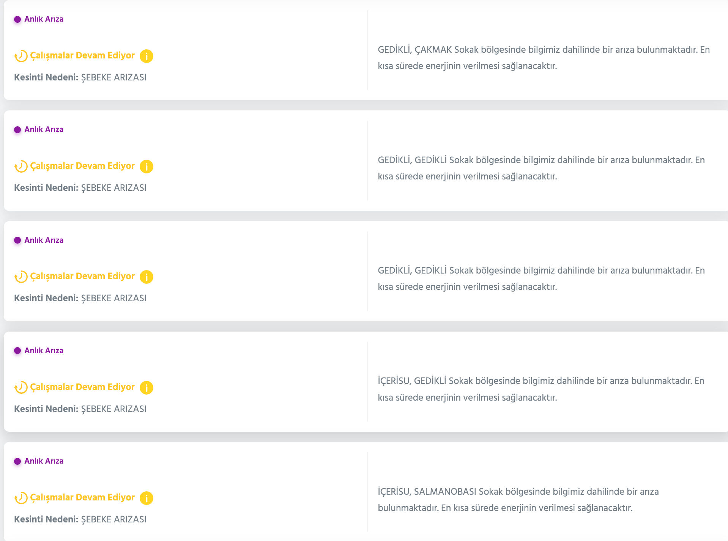Open the info icon in the İÇERİSU, GEDİKLİ card
The height and width of the screenshot is (541, 728).
tap(146, 388)
